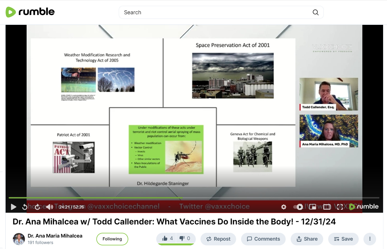Image resolution: width=387 pixels, height=249 pixels.
Task: Click the video title text
Action: pos(174,222)
